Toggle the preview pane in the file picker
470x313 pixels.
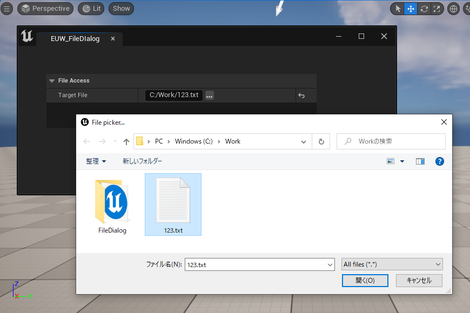pyautogui.click(x=420, y=161)
